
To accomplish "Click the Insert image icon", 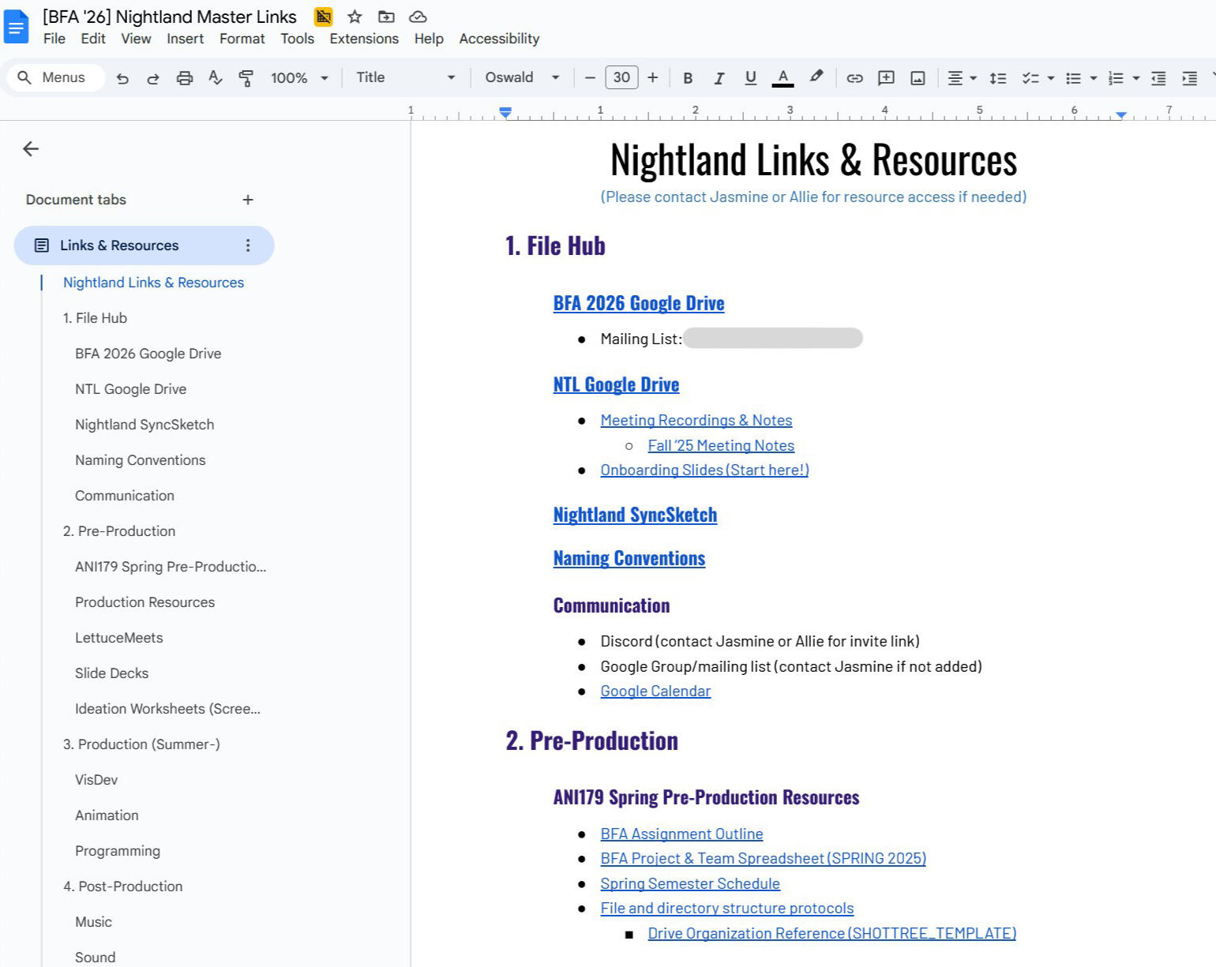I will click(918, 78).
